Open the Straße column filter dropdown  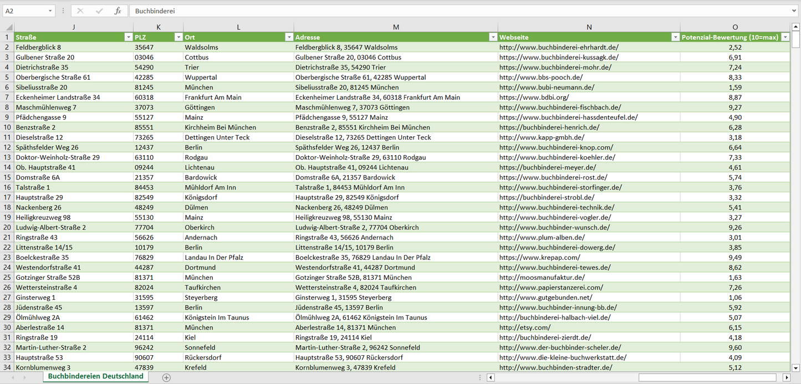(x=128, y=37)
